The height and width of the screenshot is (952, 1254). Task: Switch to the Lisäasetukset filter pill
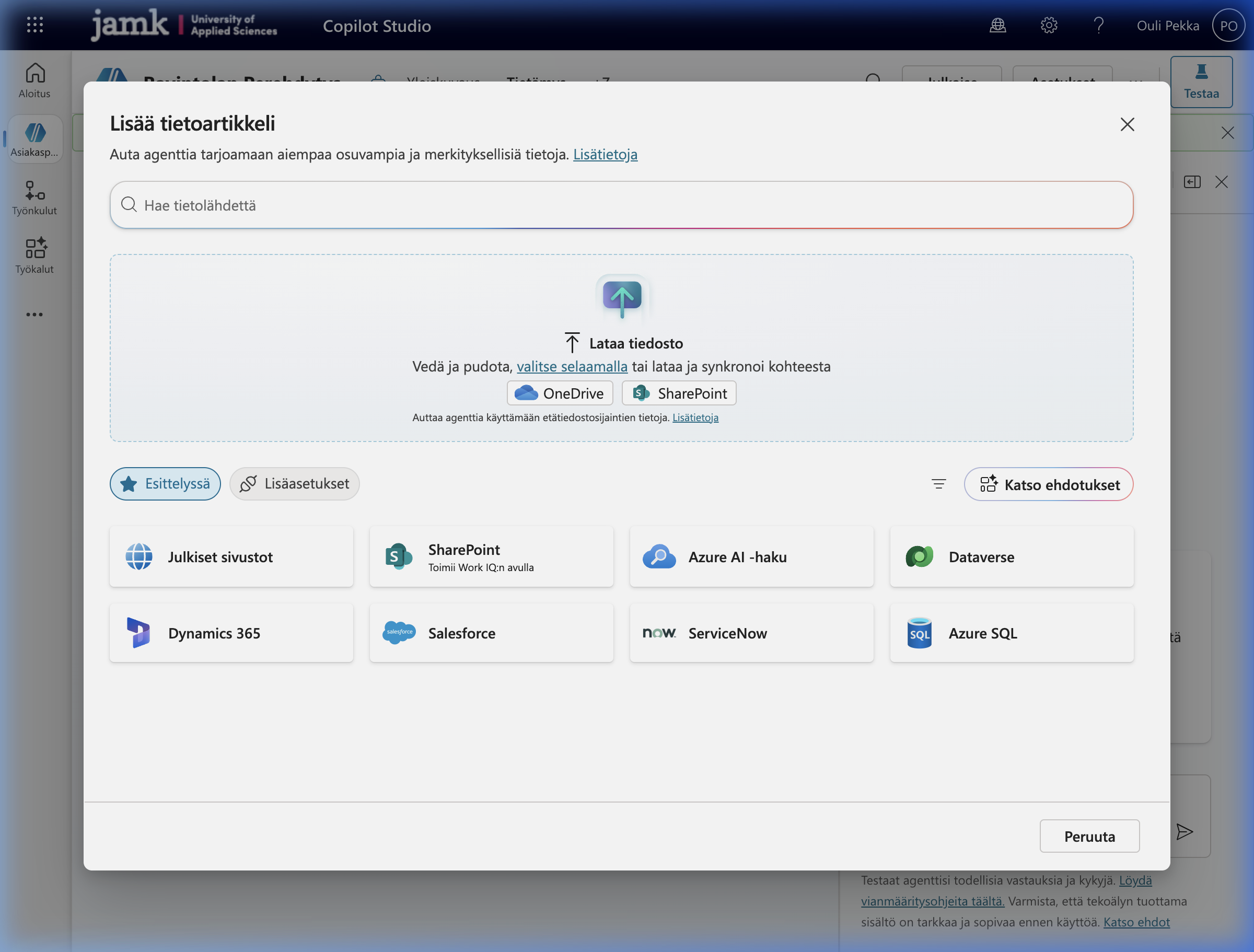(x=294, y=484)
